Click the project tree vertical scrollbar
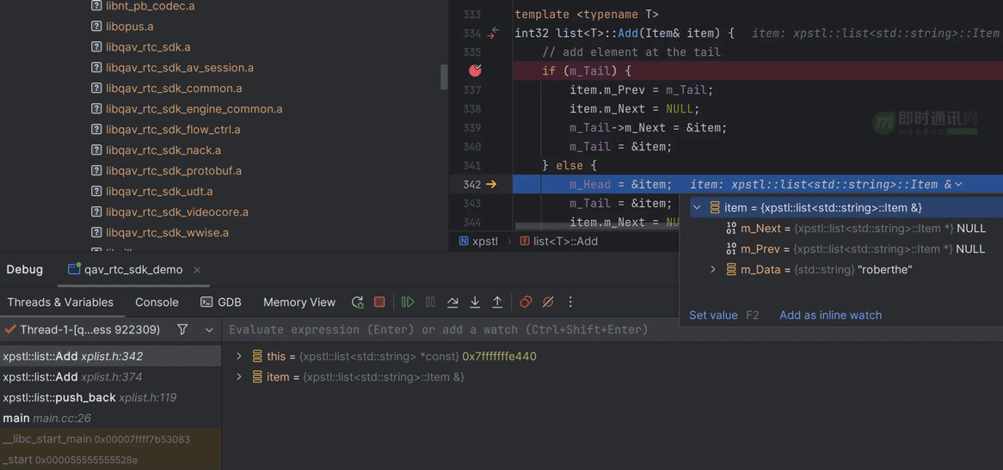Viewport: 1003px width, 470px height. pyautogui.click(x=444, y=76)
